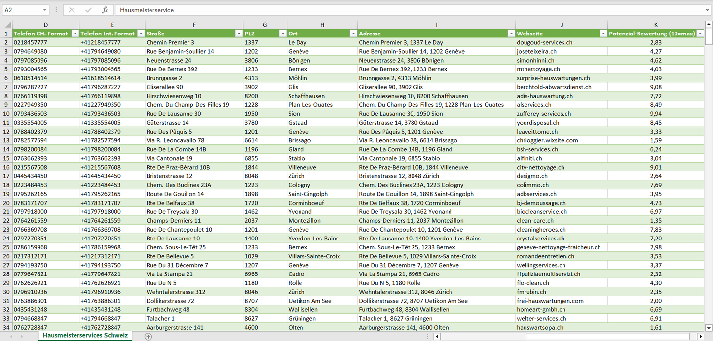Open the Ort filter dropdown arrow
Screen dimensions: 713x341
[353, 34]
